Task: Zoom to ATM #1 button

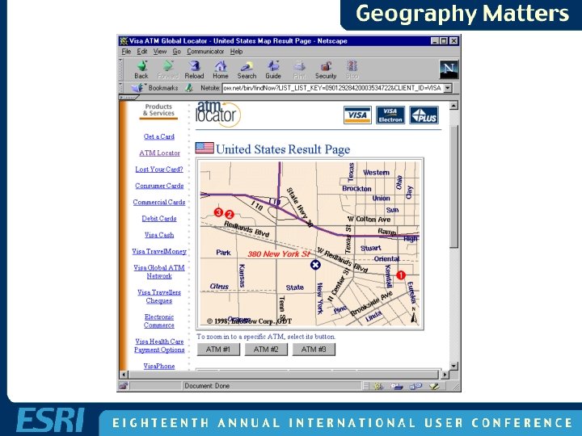Action: [218, 350]
